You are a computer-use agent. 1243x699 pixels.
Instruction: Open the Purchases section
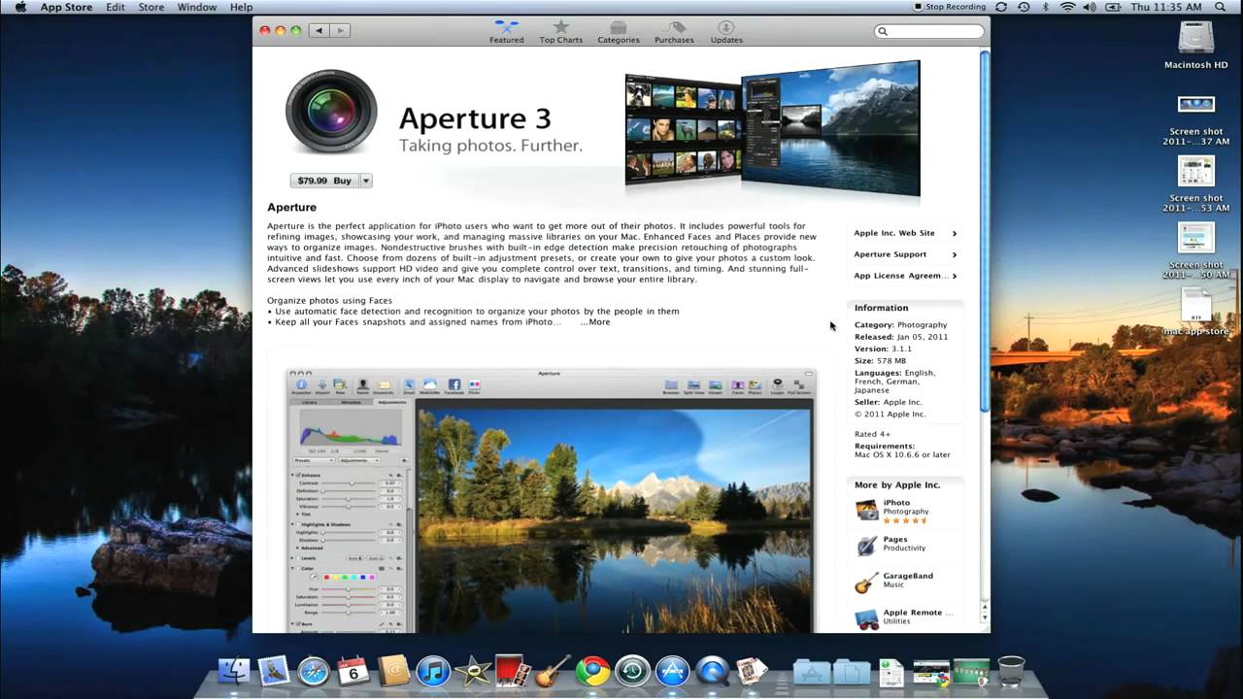pyautogui.click(x=674, y=32)
